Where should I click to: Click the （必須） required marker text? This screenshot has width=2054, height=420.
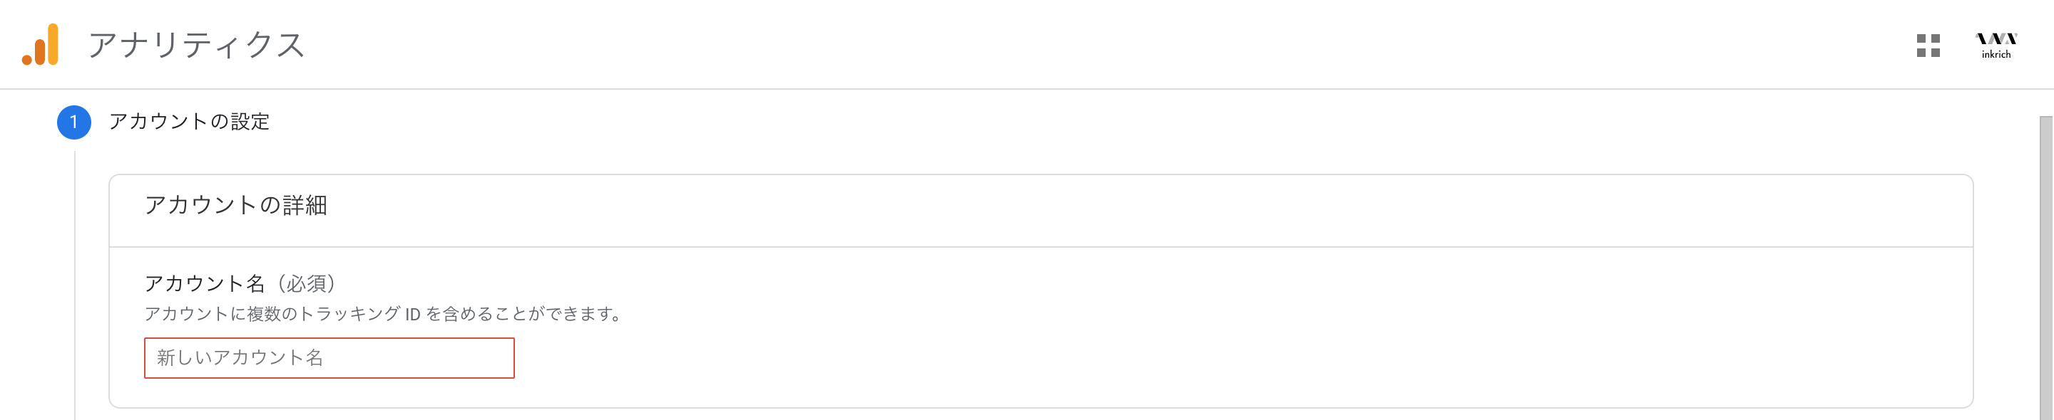pos(305,283)
